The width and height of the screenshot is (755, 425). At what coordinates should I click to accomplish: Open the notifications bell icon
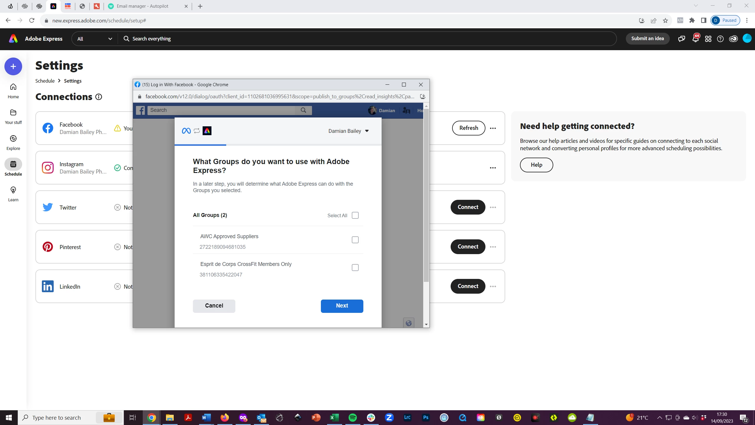click(695, 39)
